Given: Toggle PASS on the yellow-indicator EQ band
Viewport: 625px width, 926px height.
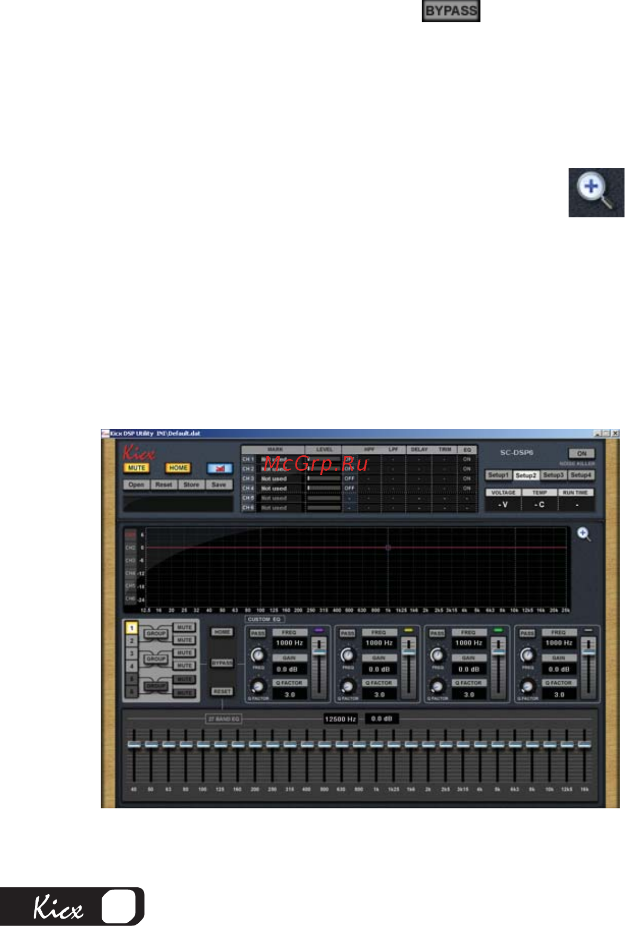Looking at the screenshot, I should click(347, 633).
